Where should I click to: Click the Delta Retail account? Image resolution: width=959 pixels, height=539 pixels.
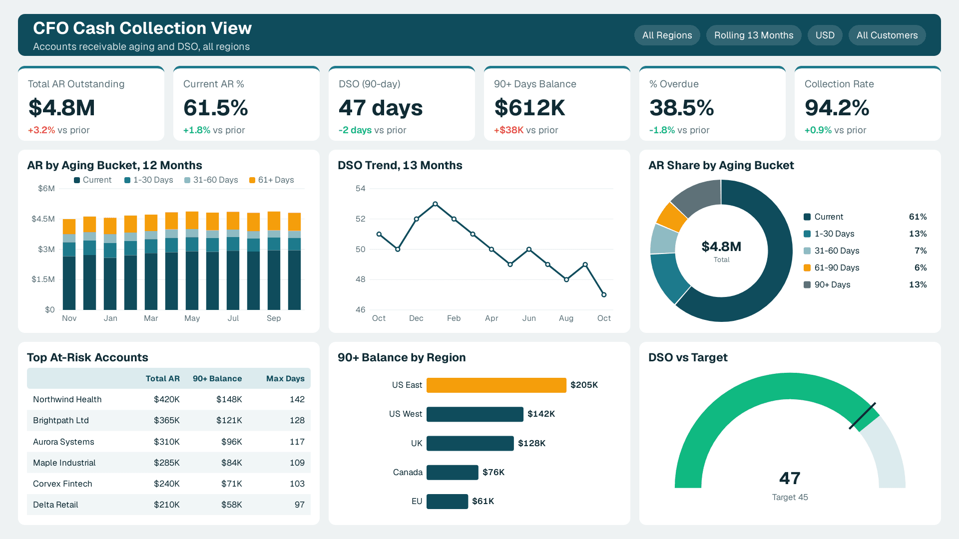click(169, 505)
